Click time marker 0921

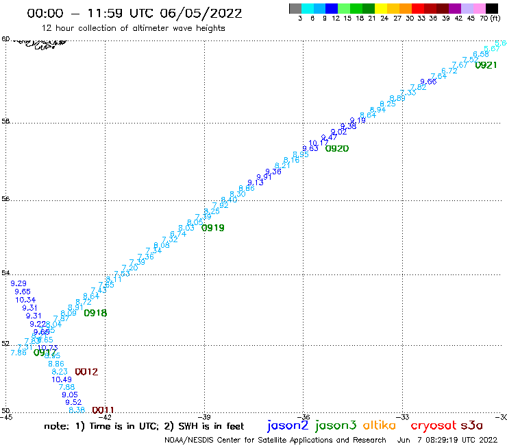(486, 65)
